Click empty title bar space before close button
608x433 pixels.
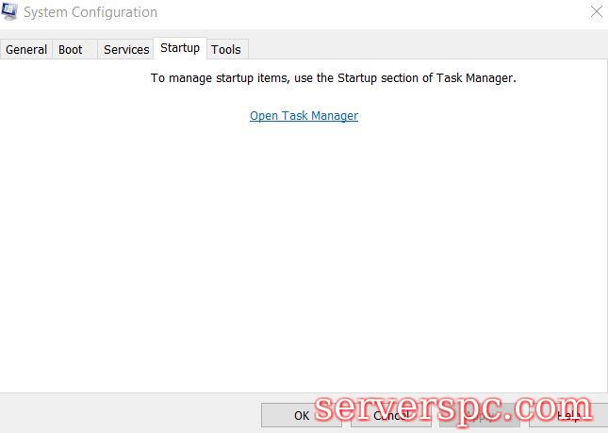coord(377,12)
